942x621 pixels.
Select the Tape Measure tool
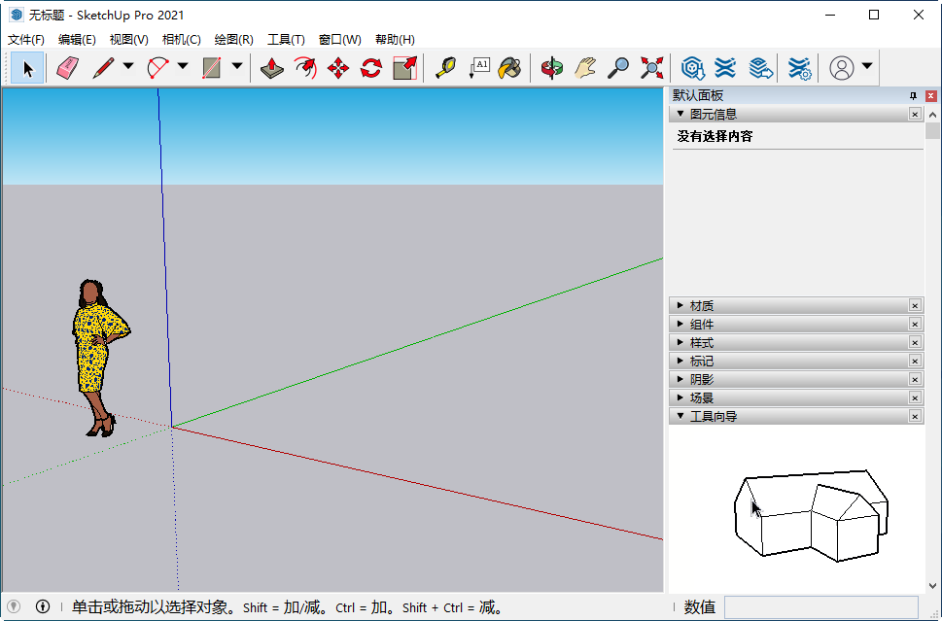click(444, 67)
